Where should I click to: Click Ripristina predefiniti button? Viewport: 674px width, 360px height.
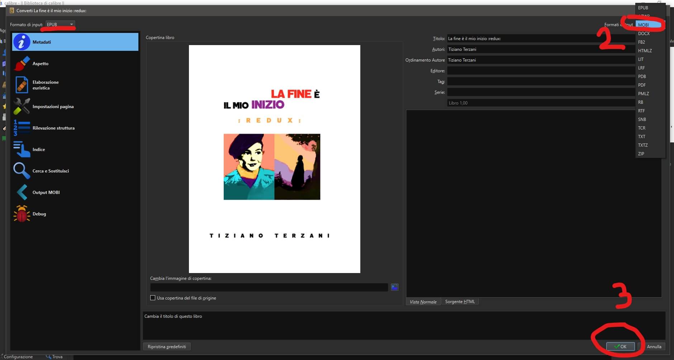tap(167, 347)
